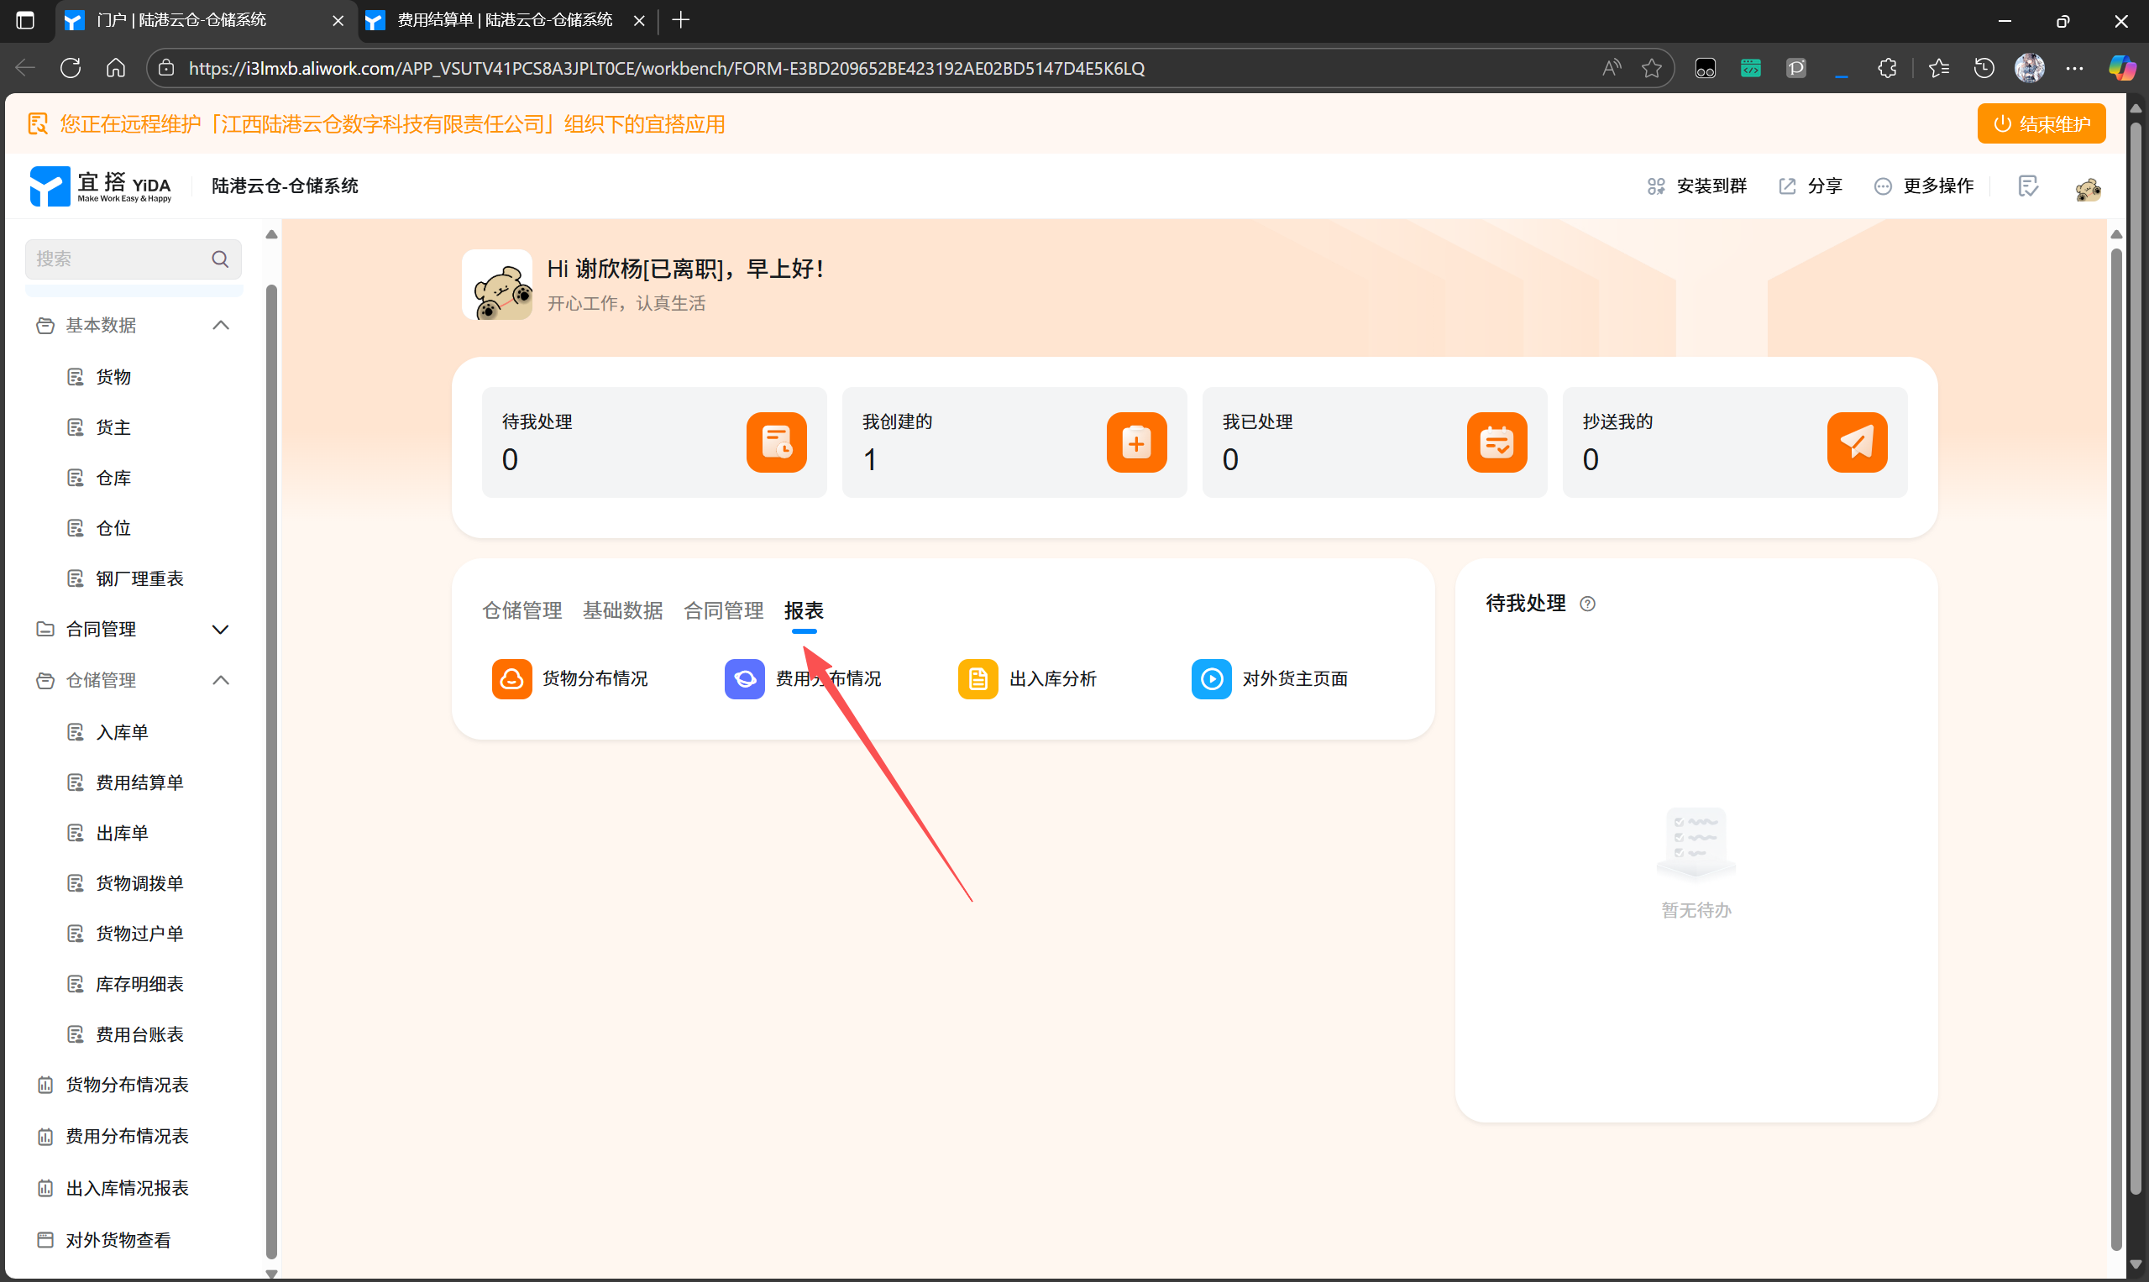The height and width of the screenshot is (1282, 2149).
Task: Click the 我创建的 orange plus icon
Action: 1135,442
